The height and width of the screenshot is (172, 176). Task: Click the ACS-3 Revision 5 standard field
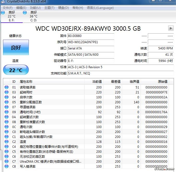tap(120, 67)
